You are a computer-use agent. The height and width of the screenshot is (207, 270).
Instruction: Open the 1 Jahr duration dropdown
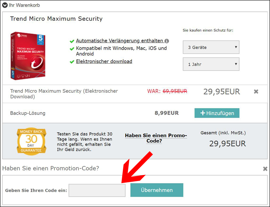pos(211,64)
